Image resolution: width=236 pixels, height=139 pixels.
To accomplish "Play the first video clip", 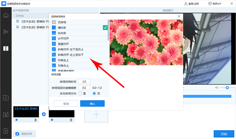I will 17,120.
